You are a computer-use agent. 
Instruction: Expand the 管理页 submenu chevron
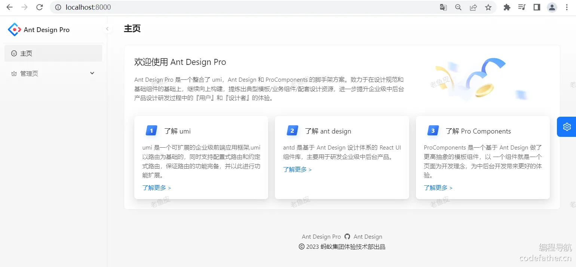click(x=92, y=73)
